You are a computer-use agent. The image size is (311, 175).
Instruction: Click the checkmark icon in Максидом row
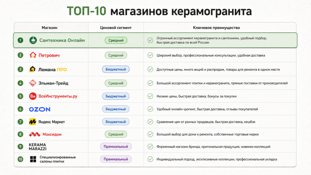click(150, 134)
